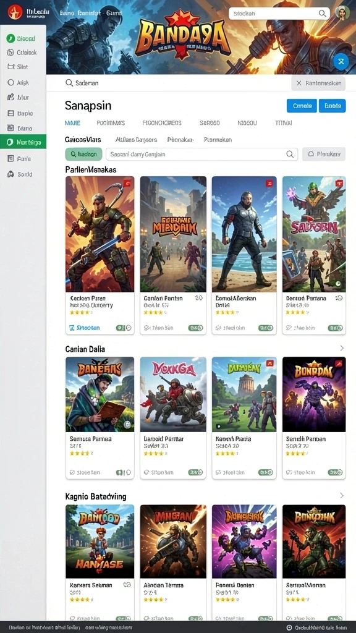Viewport: 356px width, 633px height.
Task: Click the blue Babta button
Action: pos(333,106)
